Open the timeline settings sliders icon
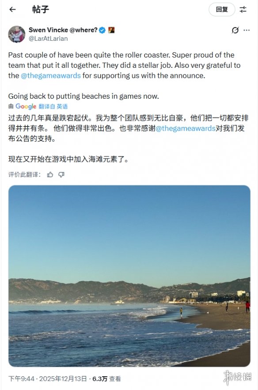The image size is (258, 390). pyautogui.click(x=243, y=10)
